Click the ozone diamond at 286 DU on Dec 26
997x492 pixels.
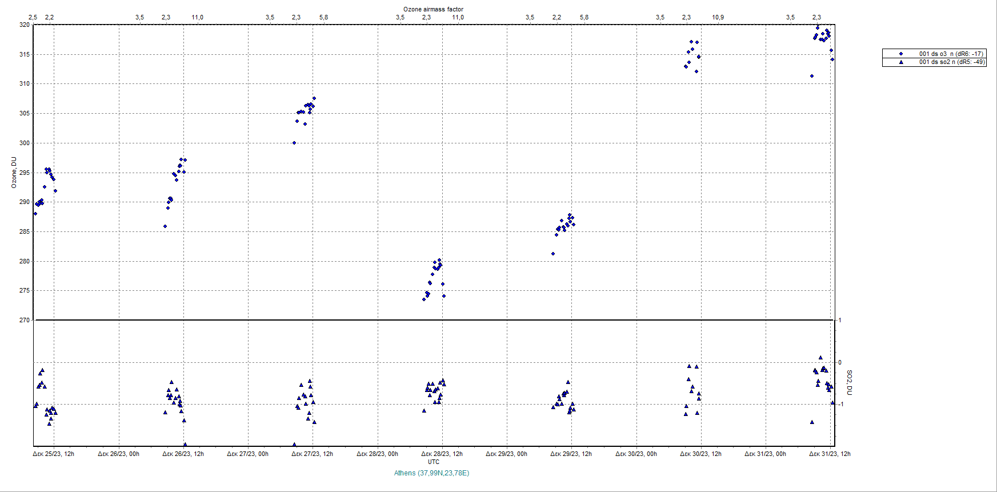pos(165,226)
